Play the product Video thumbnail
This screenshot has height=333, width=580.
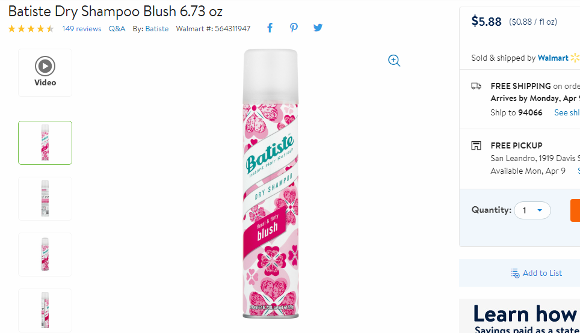pyautogui.click(x=45, y=73)
